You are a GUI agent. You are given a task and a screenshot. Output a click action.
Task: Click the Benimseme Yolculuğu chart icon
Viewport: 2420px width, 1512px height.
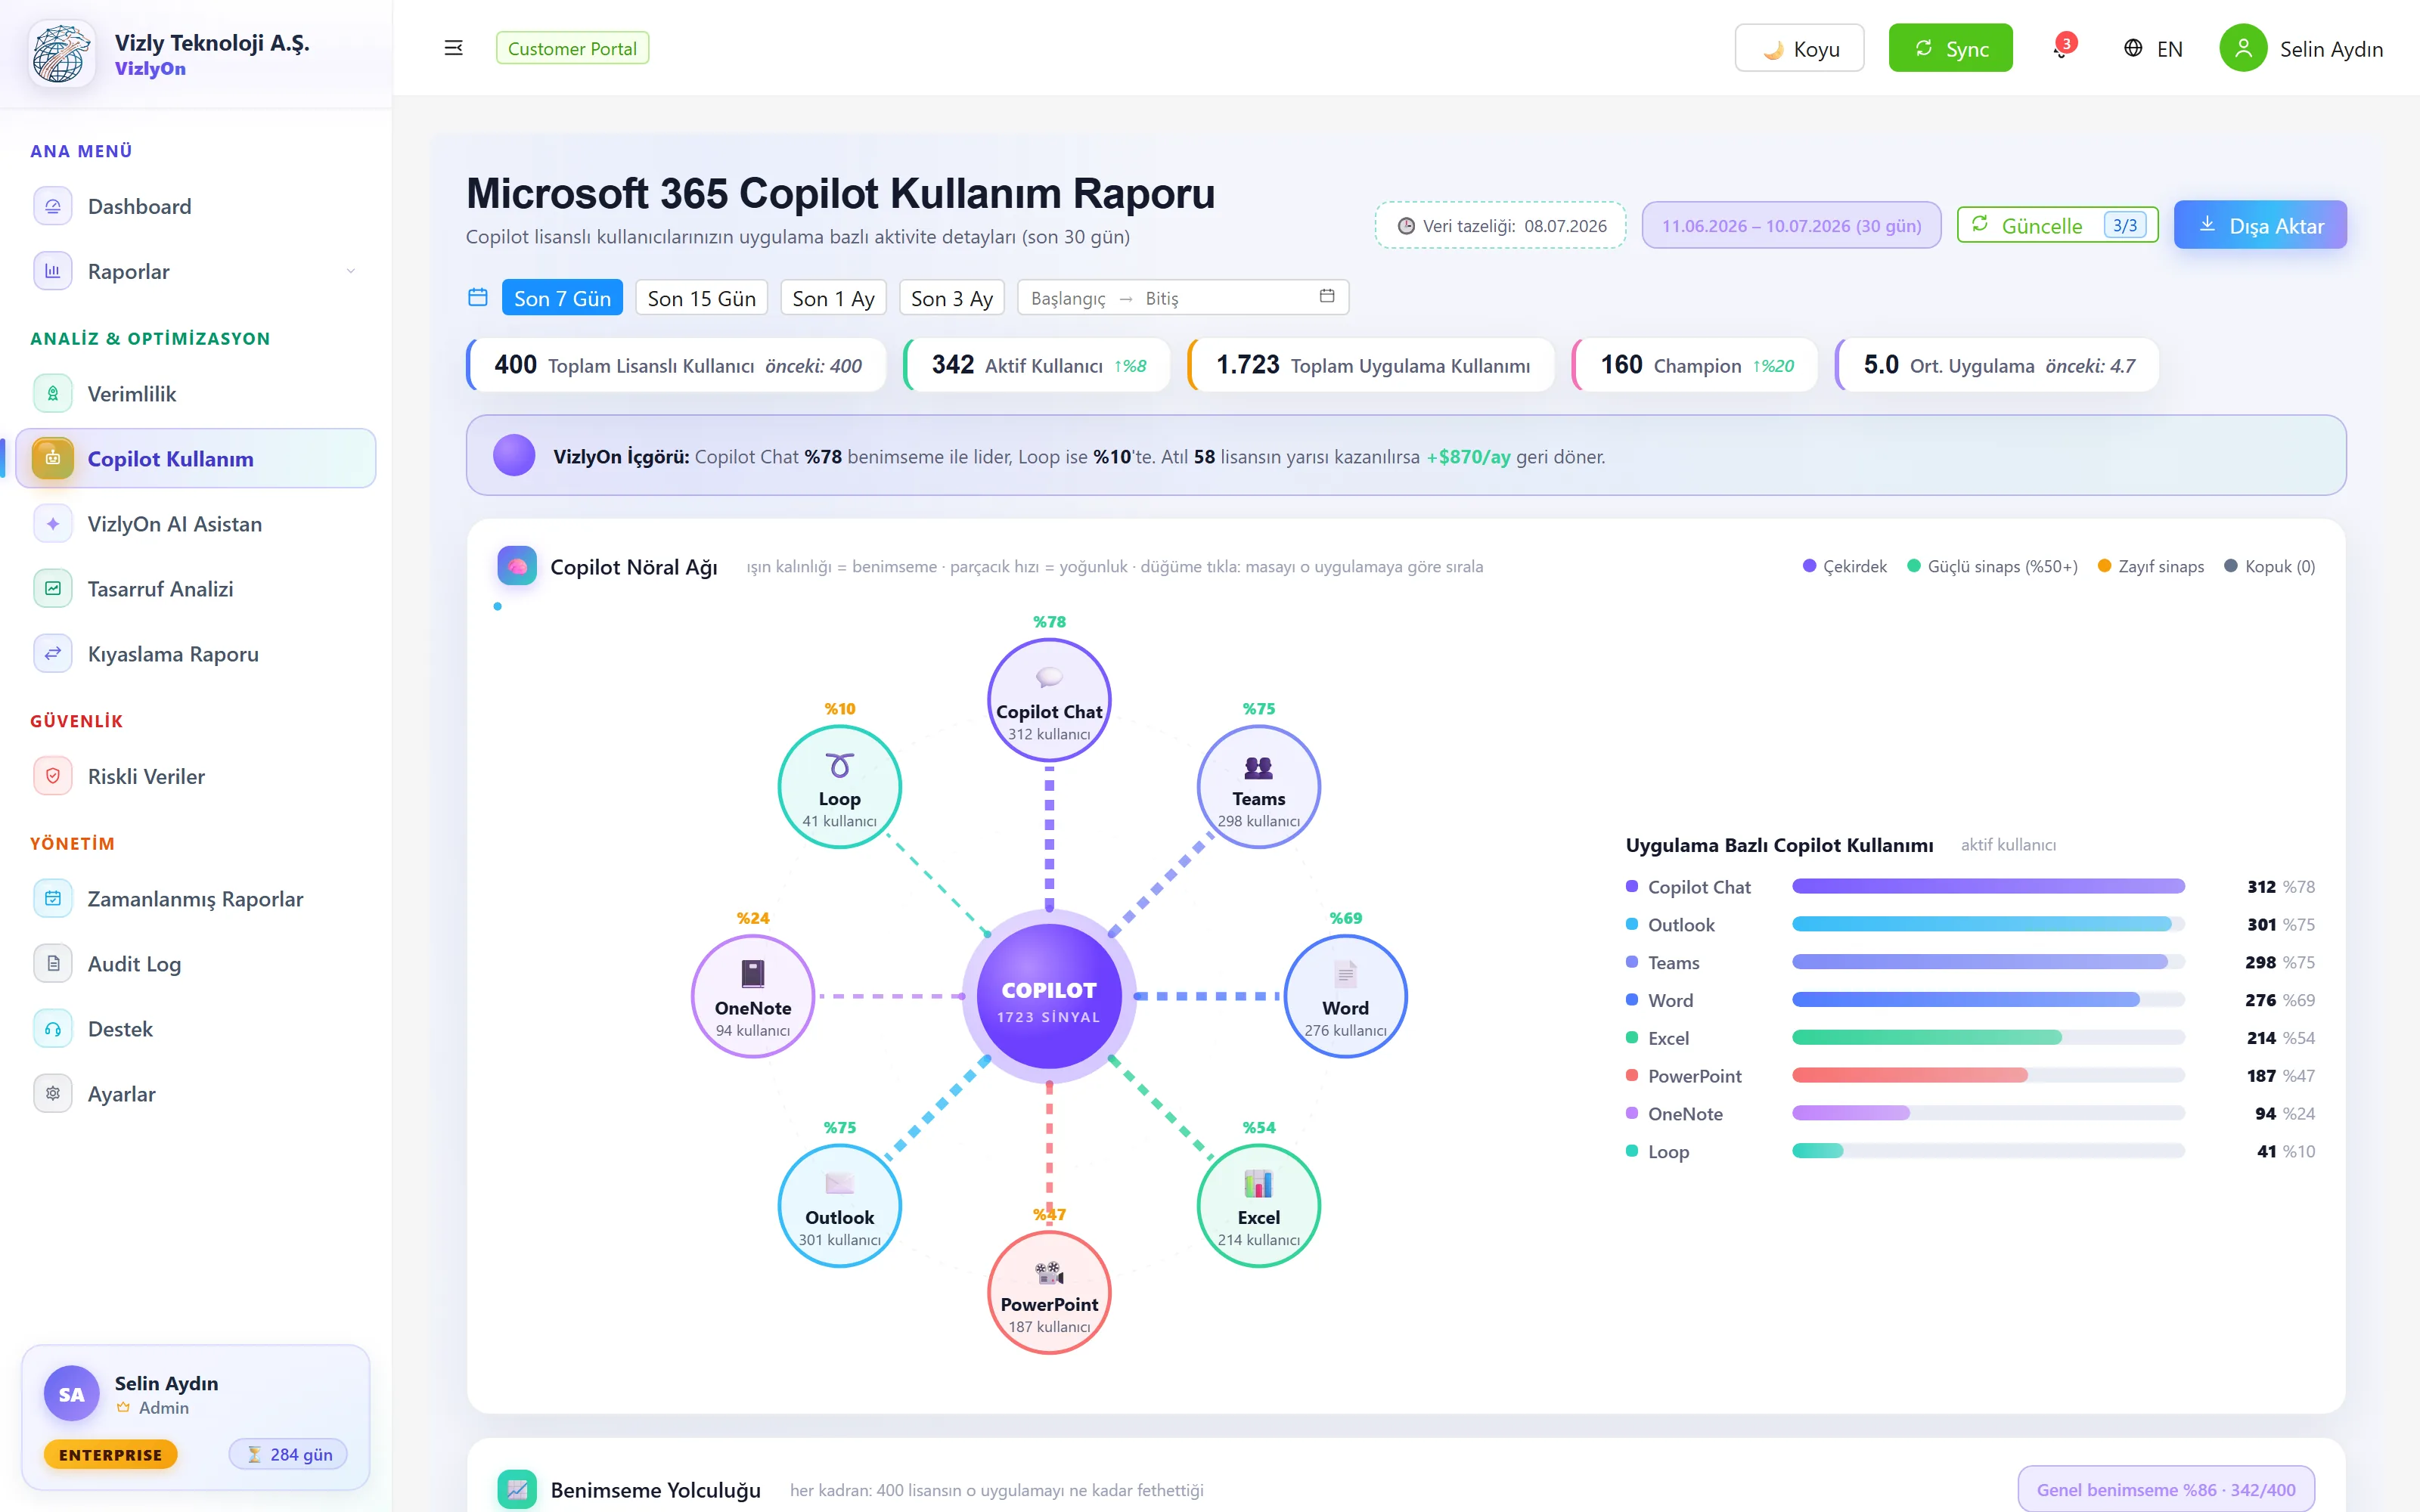coord(517,1489)
